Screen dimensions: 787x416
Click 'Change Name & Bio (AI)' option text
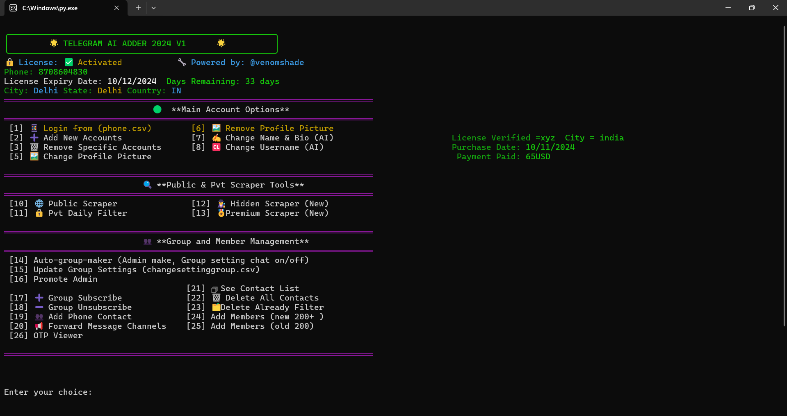pyautogui.click(x=280, y=138)
